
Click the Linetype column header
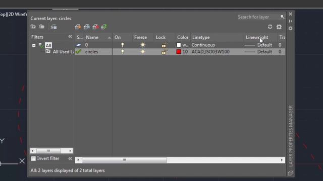point(217,37)
